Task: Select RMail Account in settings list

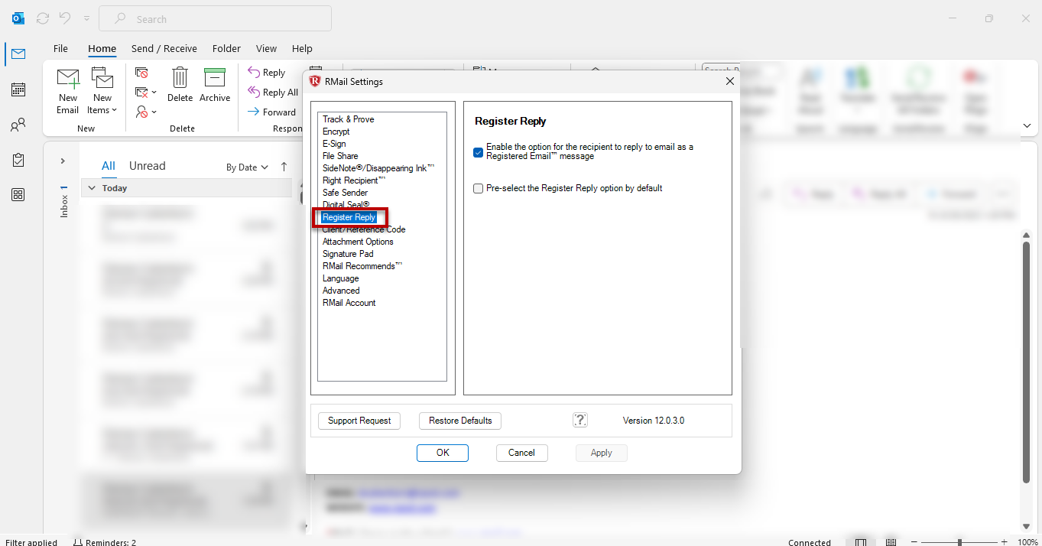Action: click(349, 303)
